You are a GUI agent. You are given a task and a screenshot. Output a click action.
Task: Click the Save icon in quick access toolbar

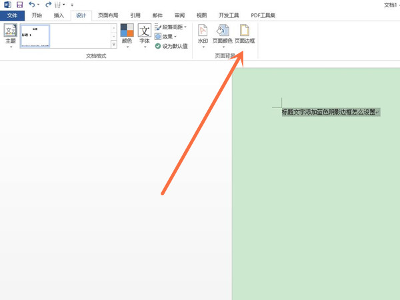(x=19, y=5)
